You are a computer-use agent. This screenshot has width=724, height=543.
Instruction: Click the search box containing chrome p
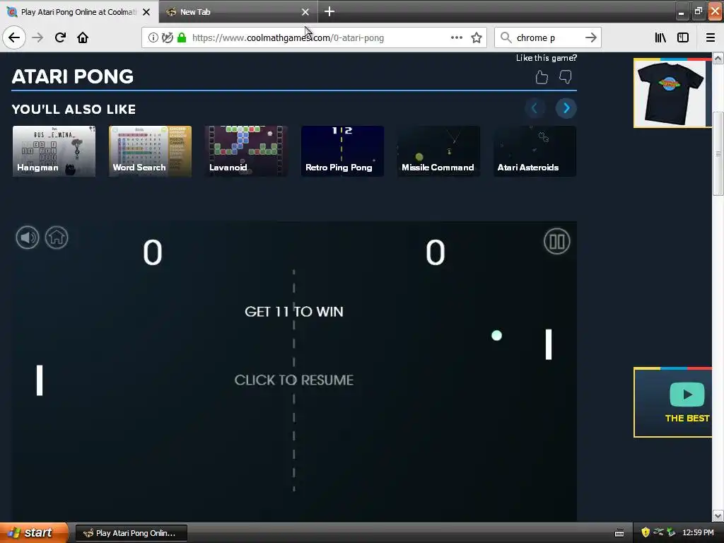pyautogui.click(x=548, y=38)
